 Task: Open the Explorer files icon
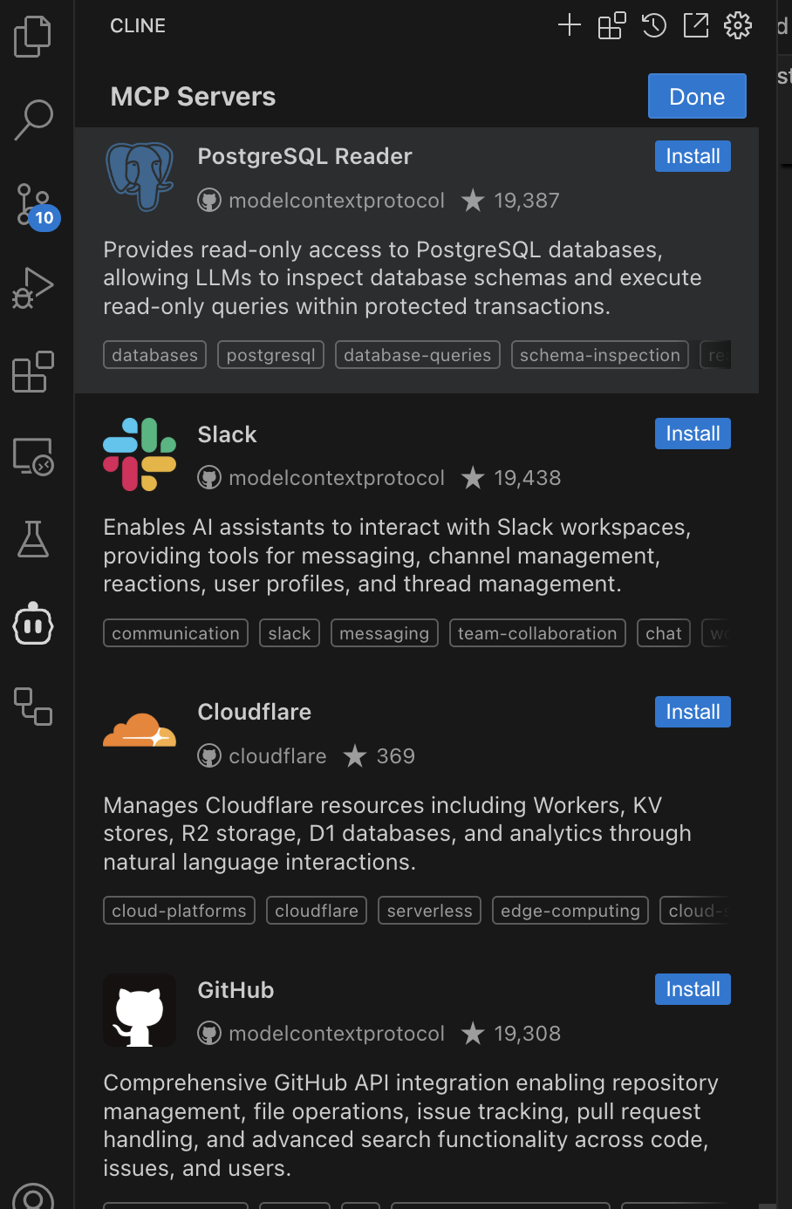click(x=33, y=37)
